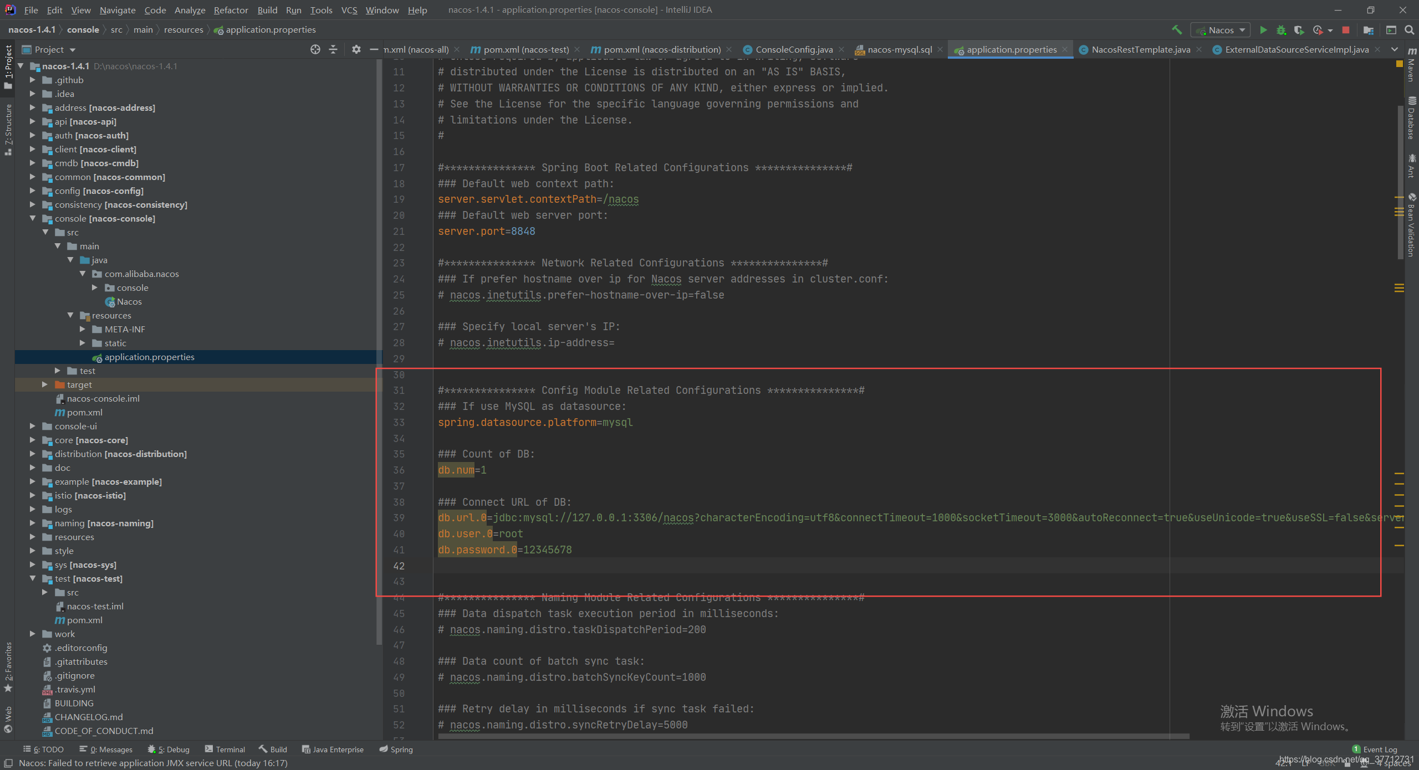Viewport: 1419px width, 770px height.
Task: Open the Terminal tool window
Action: pos(225,750)
